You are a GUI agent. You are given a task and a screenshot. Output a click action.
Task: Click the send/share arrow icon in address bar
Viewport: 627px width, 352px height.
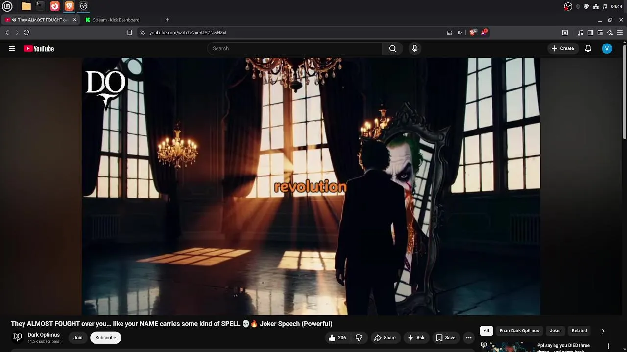[x=460, y=32]
